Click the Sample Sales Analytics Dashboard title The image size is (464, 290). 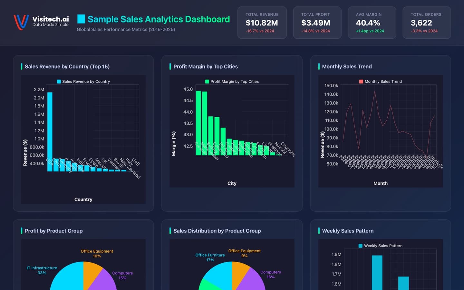click(x=159, y=19)
